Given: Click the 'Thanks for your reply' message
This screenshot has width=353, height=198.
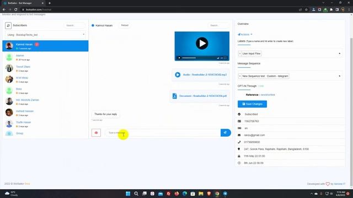Looking at the screenshot, I should click(x=105, y=114).
